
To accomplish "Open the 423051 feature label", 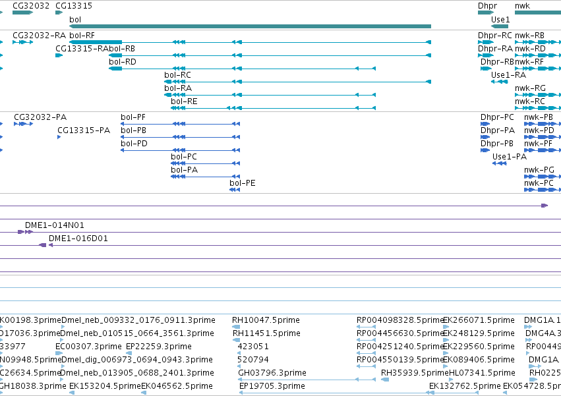I will 253,347.
